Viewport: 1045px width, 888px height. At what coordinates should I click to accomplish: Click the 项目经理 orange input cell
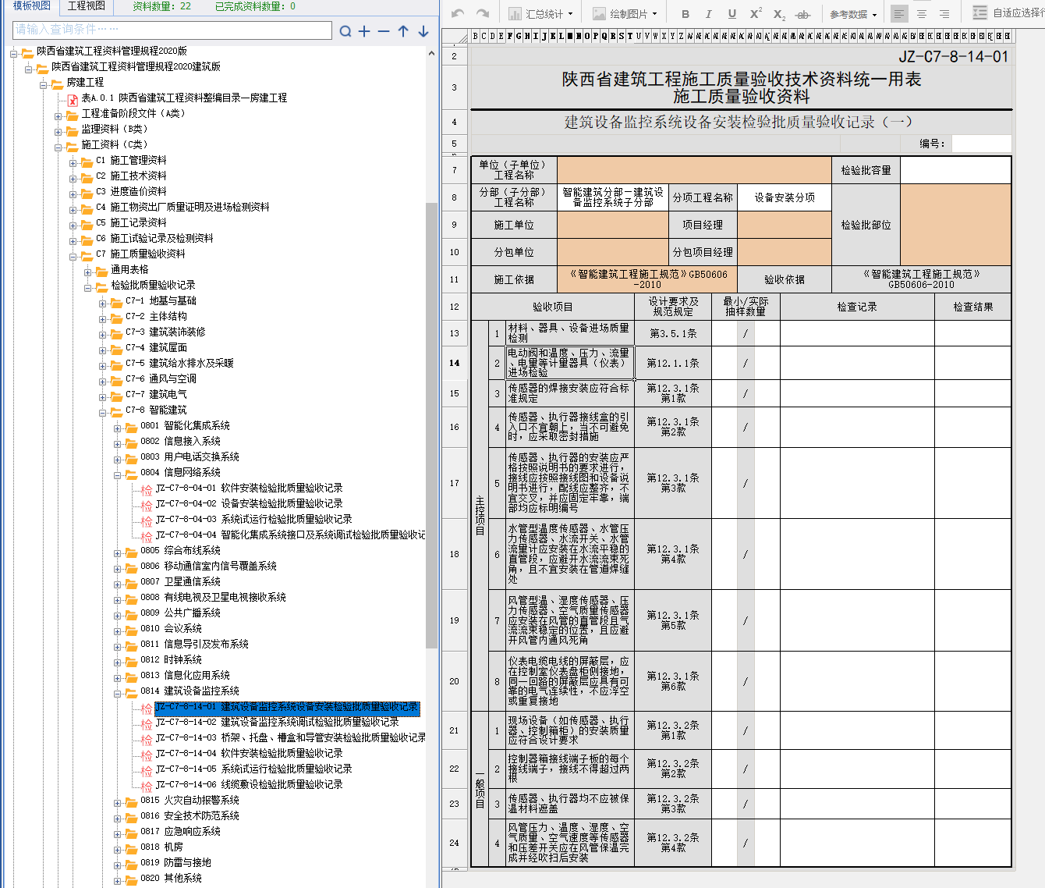785,225
